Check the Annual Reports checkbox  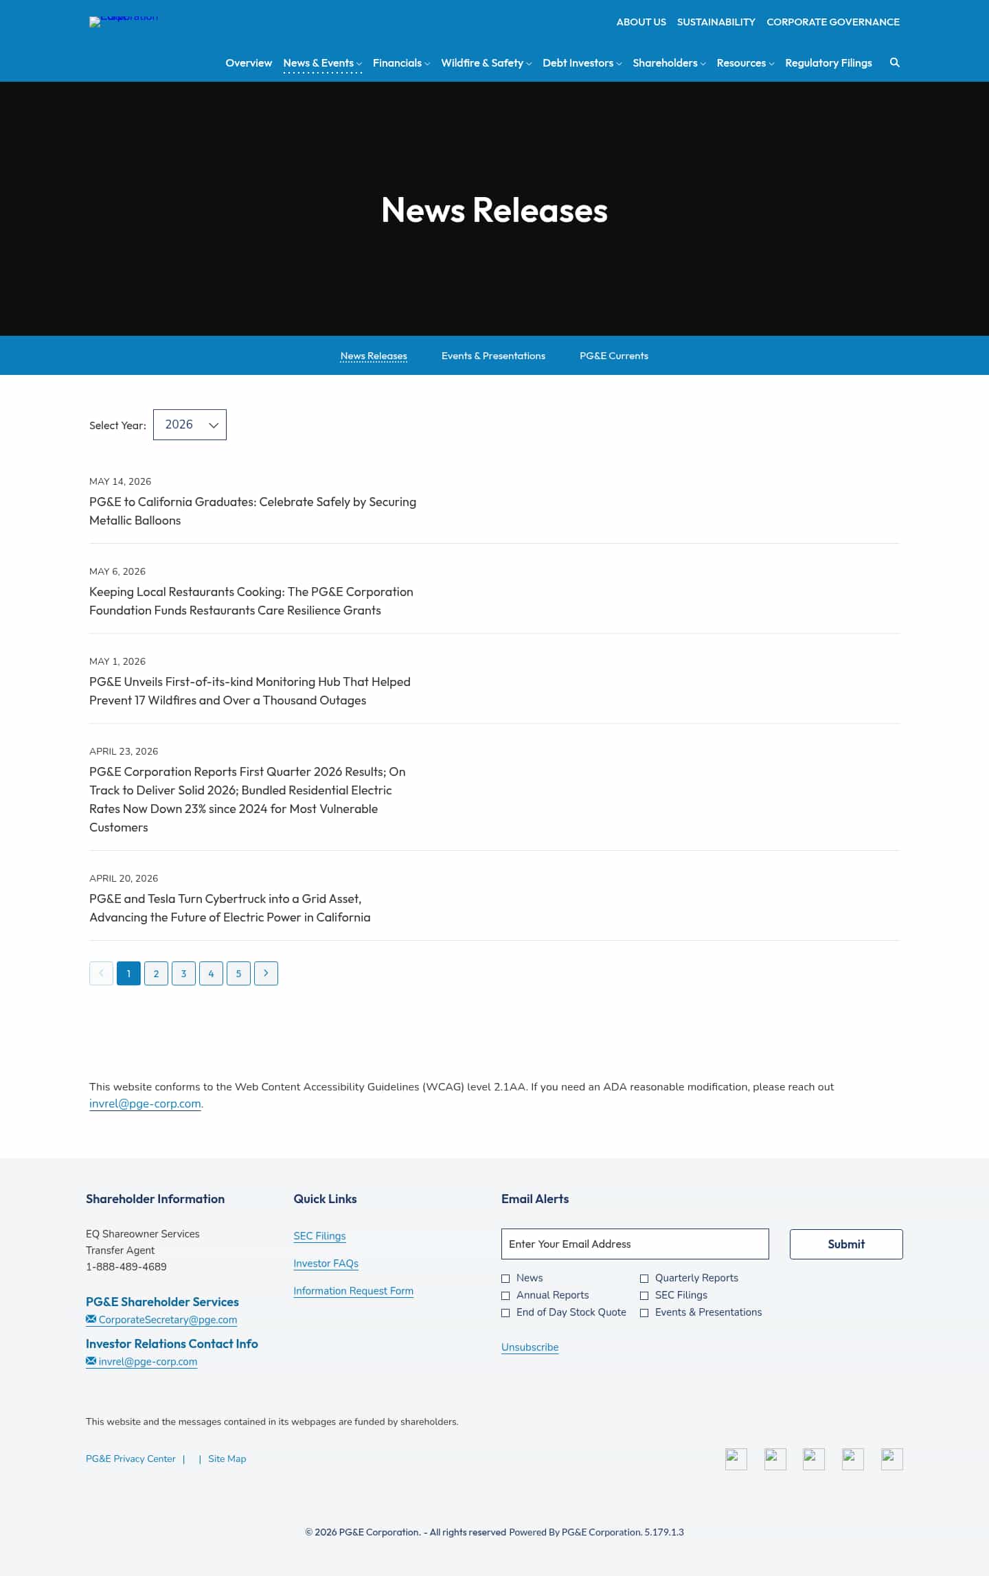(505, 1295)
